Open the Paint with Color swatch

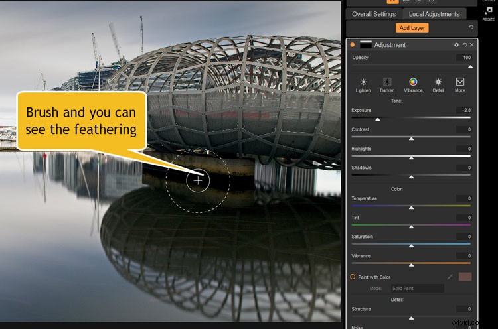point(465,277)
